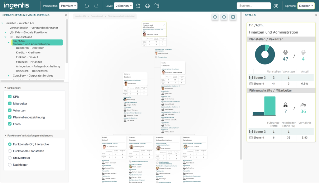Image resolution: width=319 pixels, height=183 pixels.
Task: Uncheck the Fotos checkbox
Action: 10,124
